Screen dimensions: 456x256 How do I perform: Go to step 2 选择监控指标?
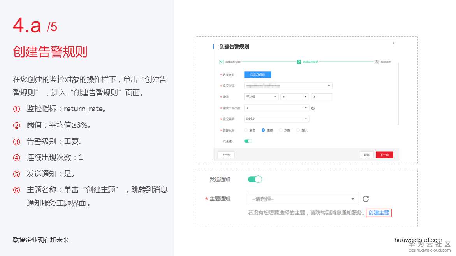tap(298, 61)
